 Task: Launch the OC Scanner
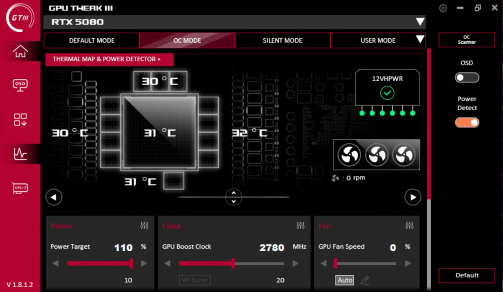pos(467,40)
